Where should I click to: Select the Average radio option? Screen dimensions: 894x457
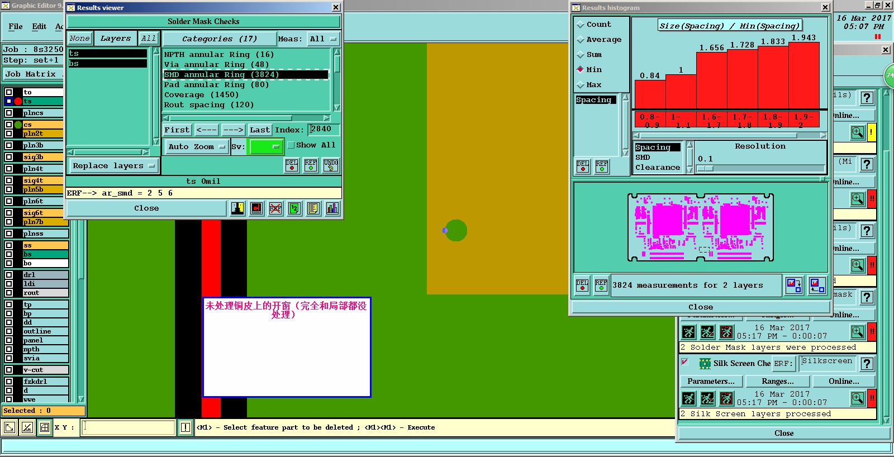pyautogui.click(x=580, y=40)
